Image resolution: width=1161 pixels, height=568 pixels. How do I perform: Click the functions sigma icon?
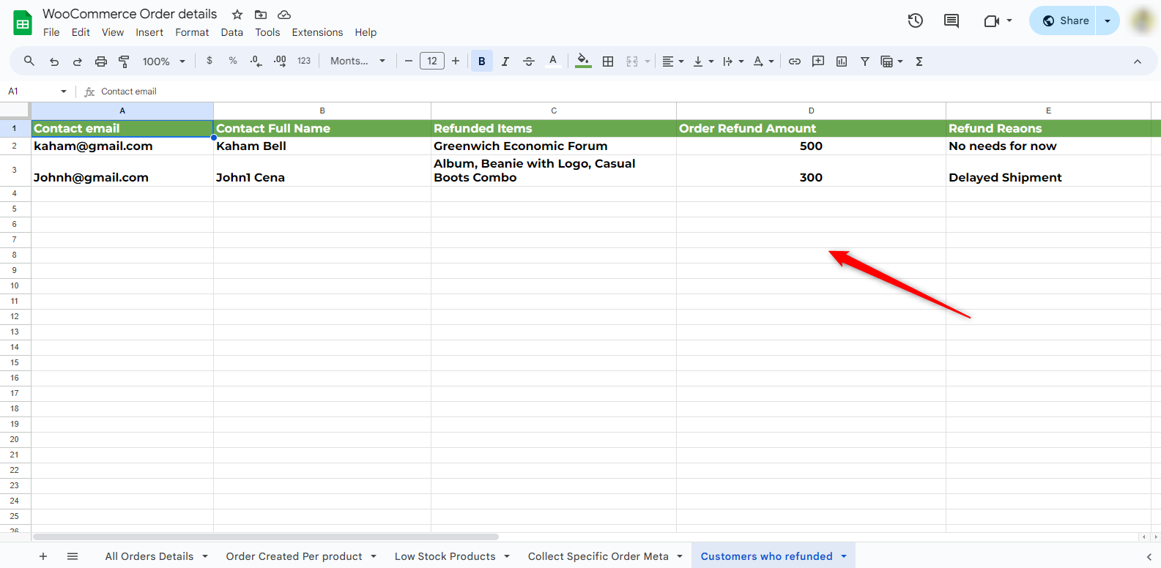(x=919, y=61)
